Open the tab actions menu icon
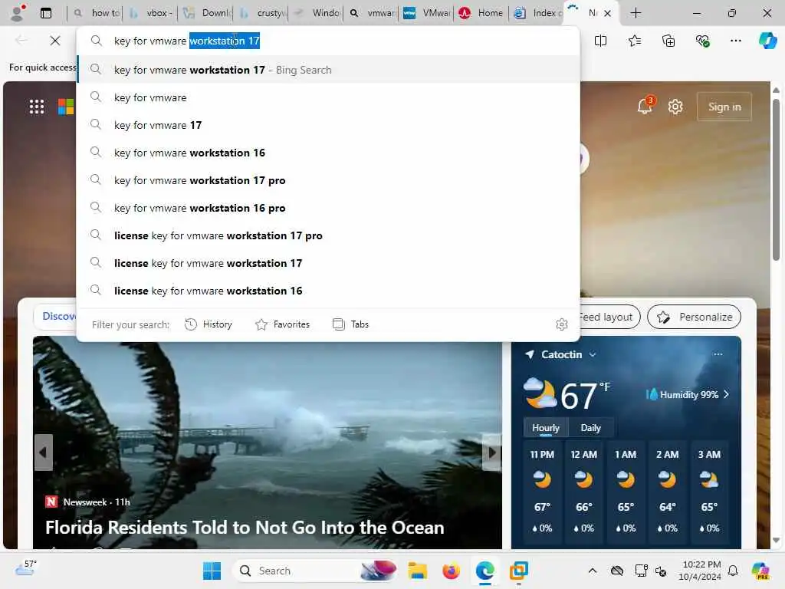Screen dimensions: 785x589 click(x=45, y=13)
